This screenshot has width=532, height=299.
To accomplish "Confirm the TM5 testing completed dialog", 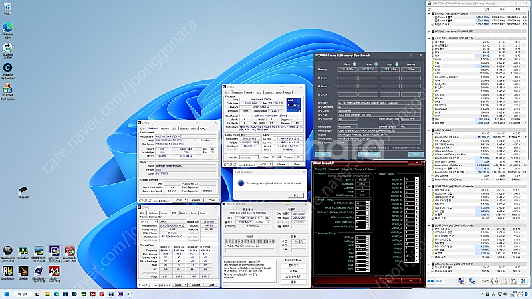I will click(x=295, y=195).
